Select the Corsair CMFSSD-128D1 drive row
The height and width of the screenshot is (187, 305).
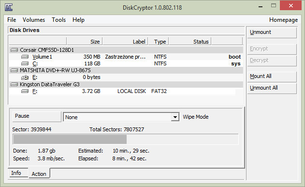click(x=126, y=50)
